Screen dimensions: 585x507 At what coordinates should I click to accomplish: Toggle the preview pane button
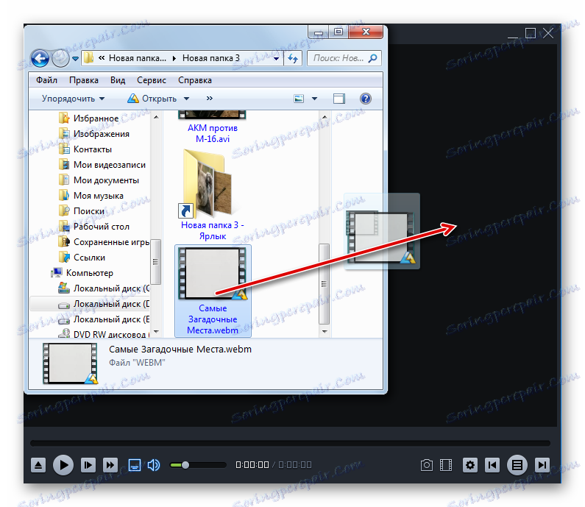click(339, 99)
